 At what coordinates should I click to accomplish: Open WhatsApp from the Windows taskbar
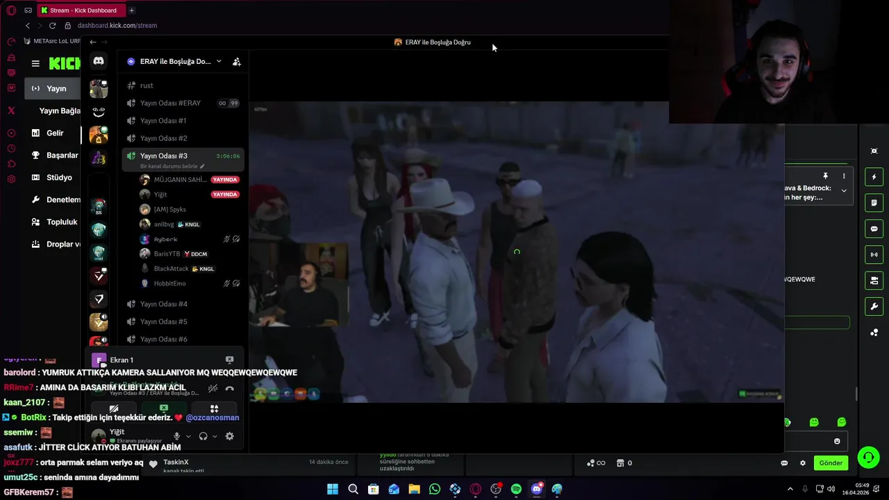coord(435,489)
